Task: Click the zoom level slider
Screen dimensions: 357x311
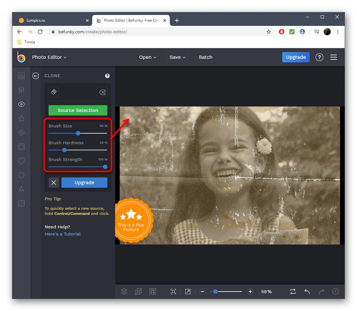Action: [226, 291]
